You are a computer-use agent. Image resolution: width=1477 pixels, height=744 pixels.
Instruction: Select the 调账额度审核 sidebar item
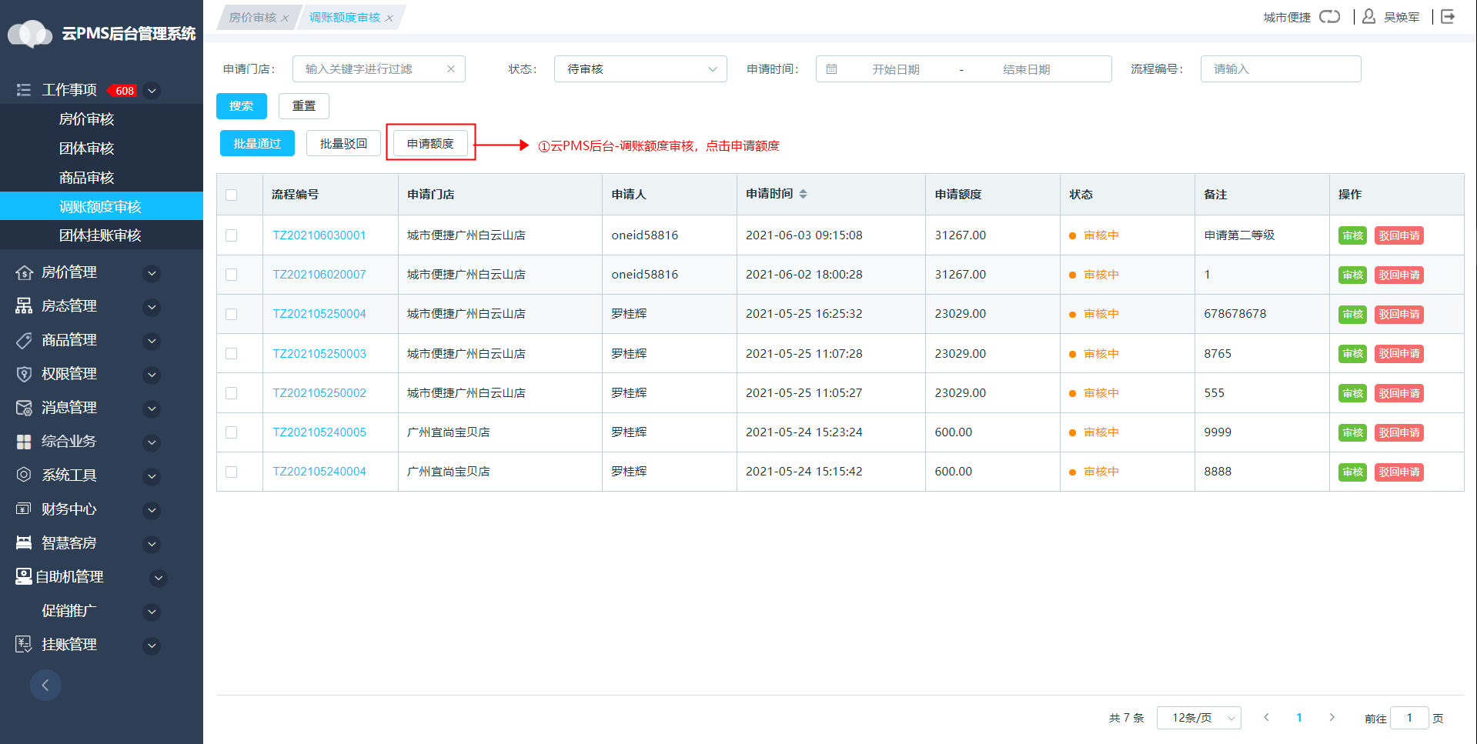tap(102, 206)
